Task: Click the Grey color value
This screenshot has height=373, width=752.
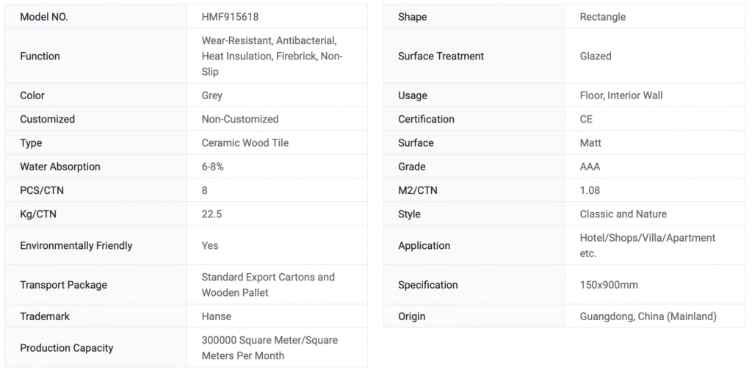Action: [x=212, y=95]
